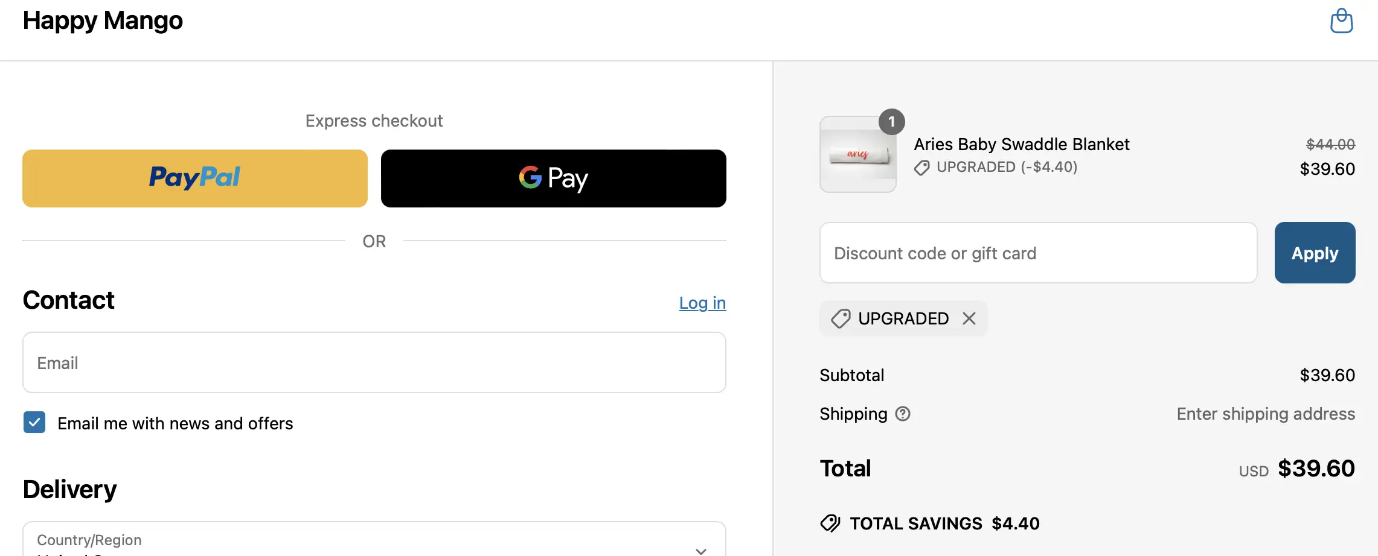Pay with PayPal express checkout

point(195,178)
